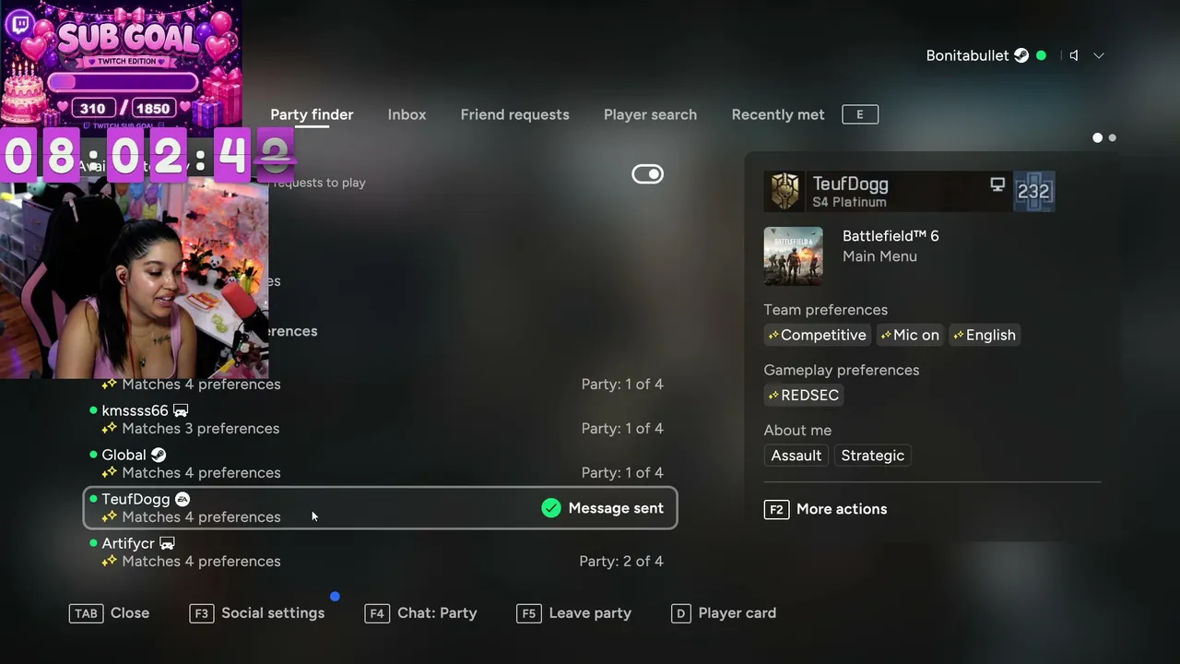The width and height of the screenshot is (1180, 664).
Task: Toggle the requests to play switch
Action: point(647,174)
